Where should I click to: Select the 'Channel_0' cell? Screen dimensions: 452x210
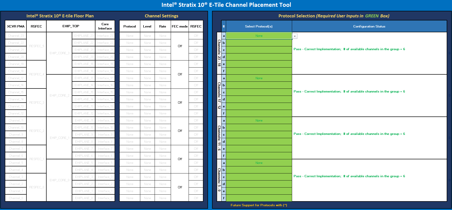pyautogui.click(x=16, y=198)
